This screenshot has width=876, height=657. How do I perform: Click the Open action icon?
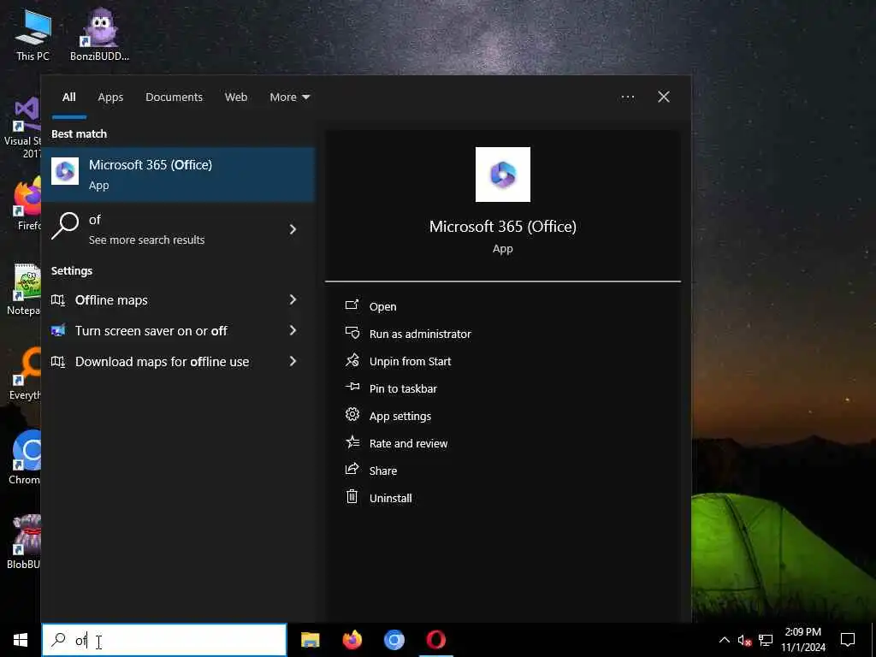tap(352, 305)
